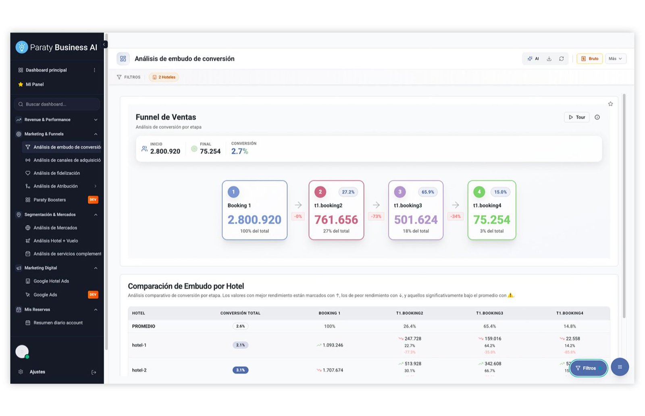Click the Paraty Business AI logo icon
This screenshot has width=645, height=416.
pos(21,47)
